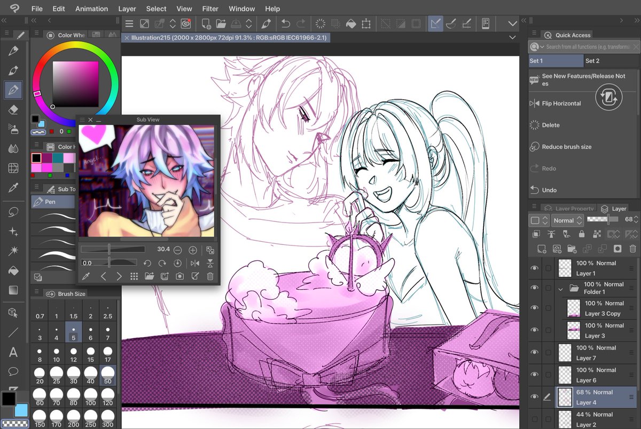Click Flip Horizontal in Quick Access
This screenshot has width=641, height=429.
[561, 104]
